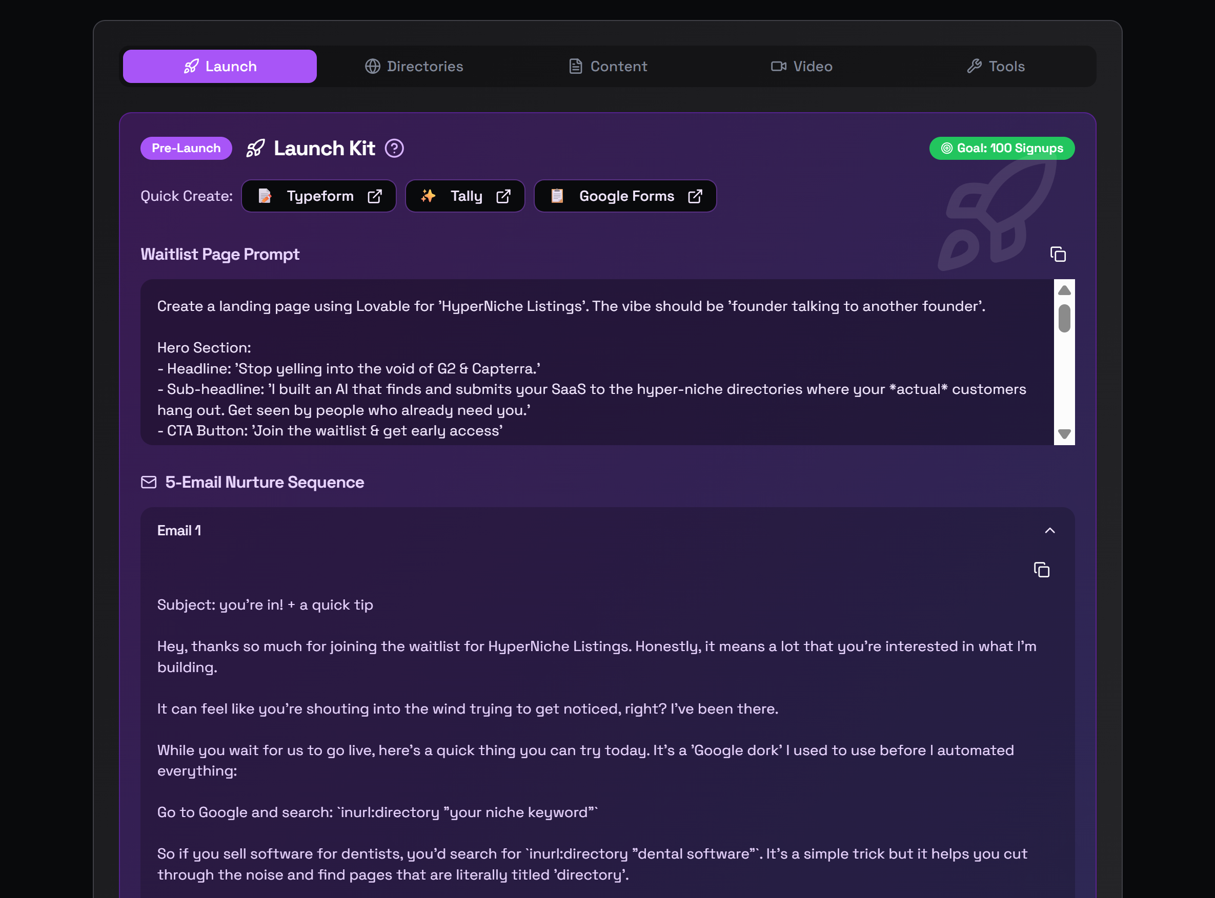Click the external link icon on Tally

click(503, 196)
